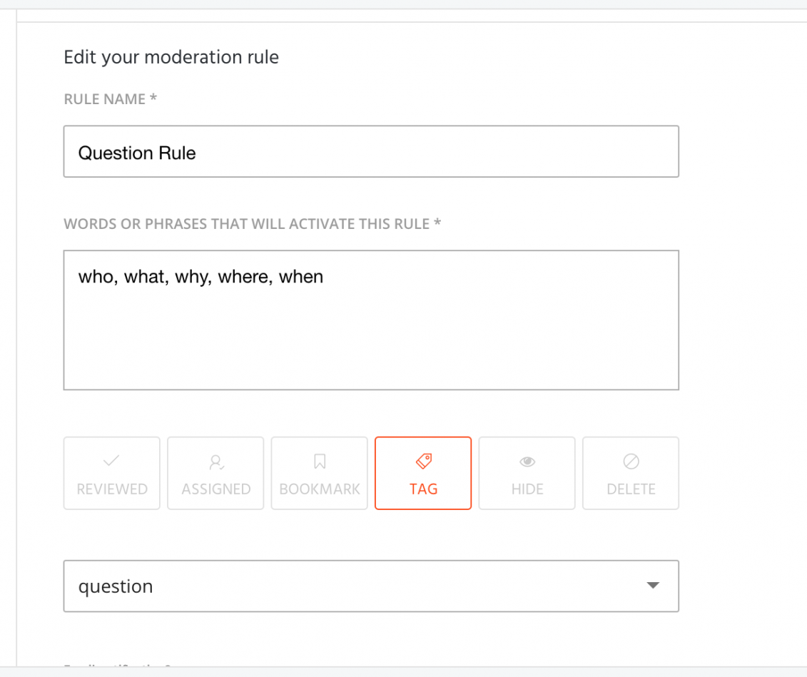Click the text 'who, what, why, where, when'
Viewport: 807px width, 677px height.
click(x=201, y=277)
